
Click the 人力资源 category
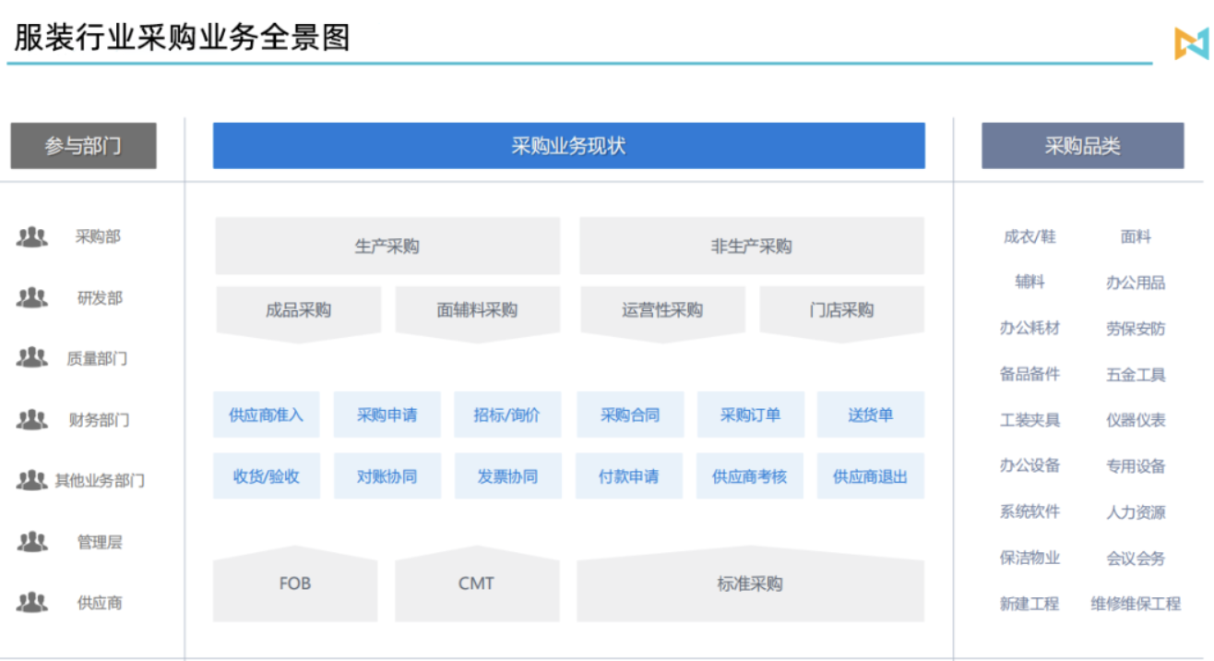point(1136,511)
